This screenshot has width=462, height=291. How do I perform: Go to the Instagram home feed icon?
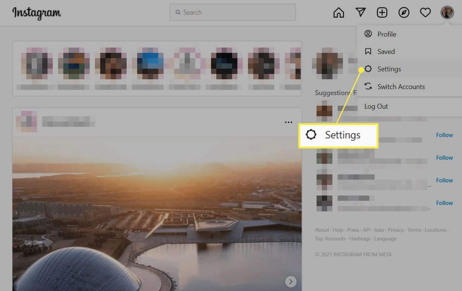339,12
